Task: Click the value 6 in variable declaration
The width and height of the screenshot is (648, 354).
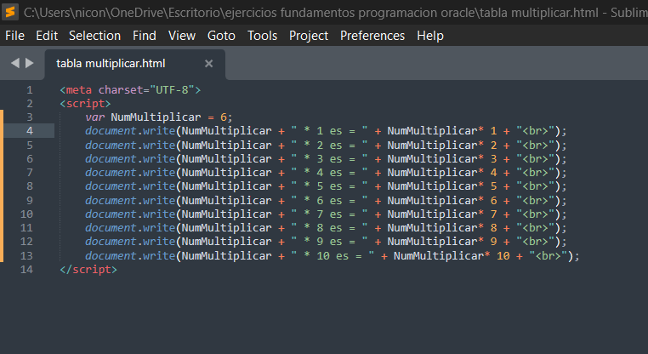Action: (224, 117)
